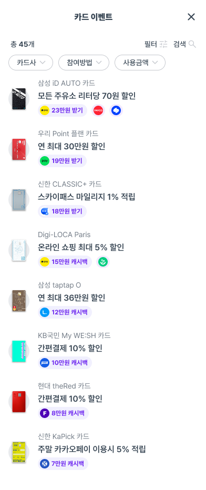Select the 현대 theRed card thumbnail

pos(19,402)
